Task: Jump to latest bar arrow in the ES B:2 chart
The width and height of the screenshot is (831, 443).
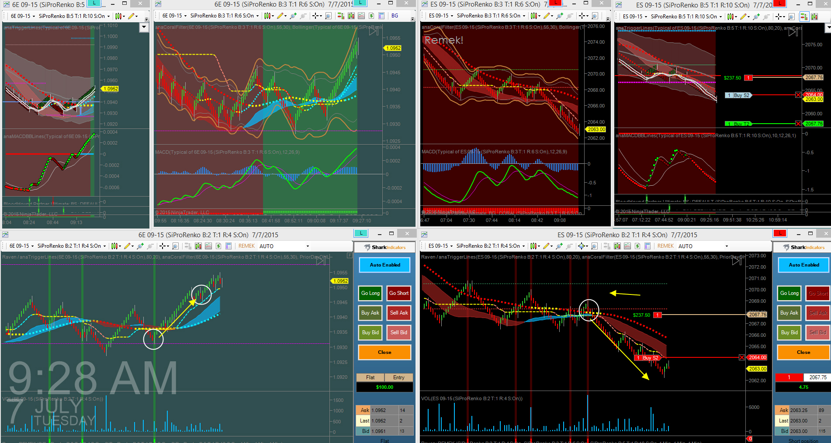Action: click(737, 261)
